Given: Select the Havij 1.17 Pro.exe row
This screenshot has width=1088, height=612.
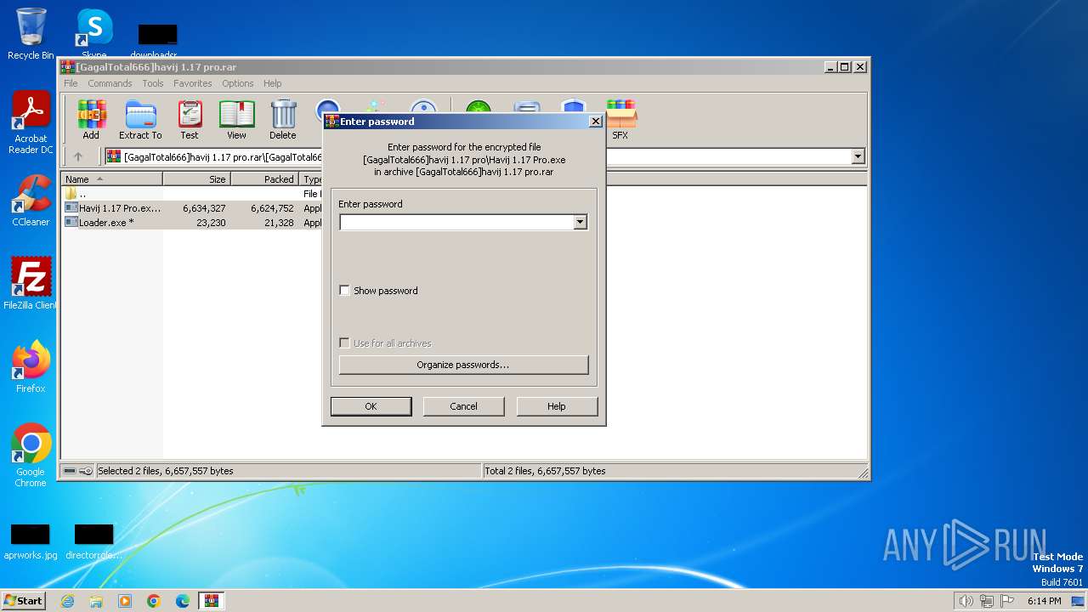Looking at the screenshot, I should coord(193,208).
